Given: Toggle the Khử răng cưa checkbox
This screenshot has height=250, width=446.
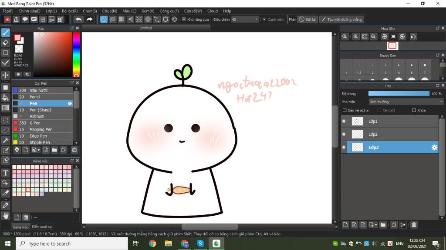Looking at the screenshot, I should [x=184, y=20].
